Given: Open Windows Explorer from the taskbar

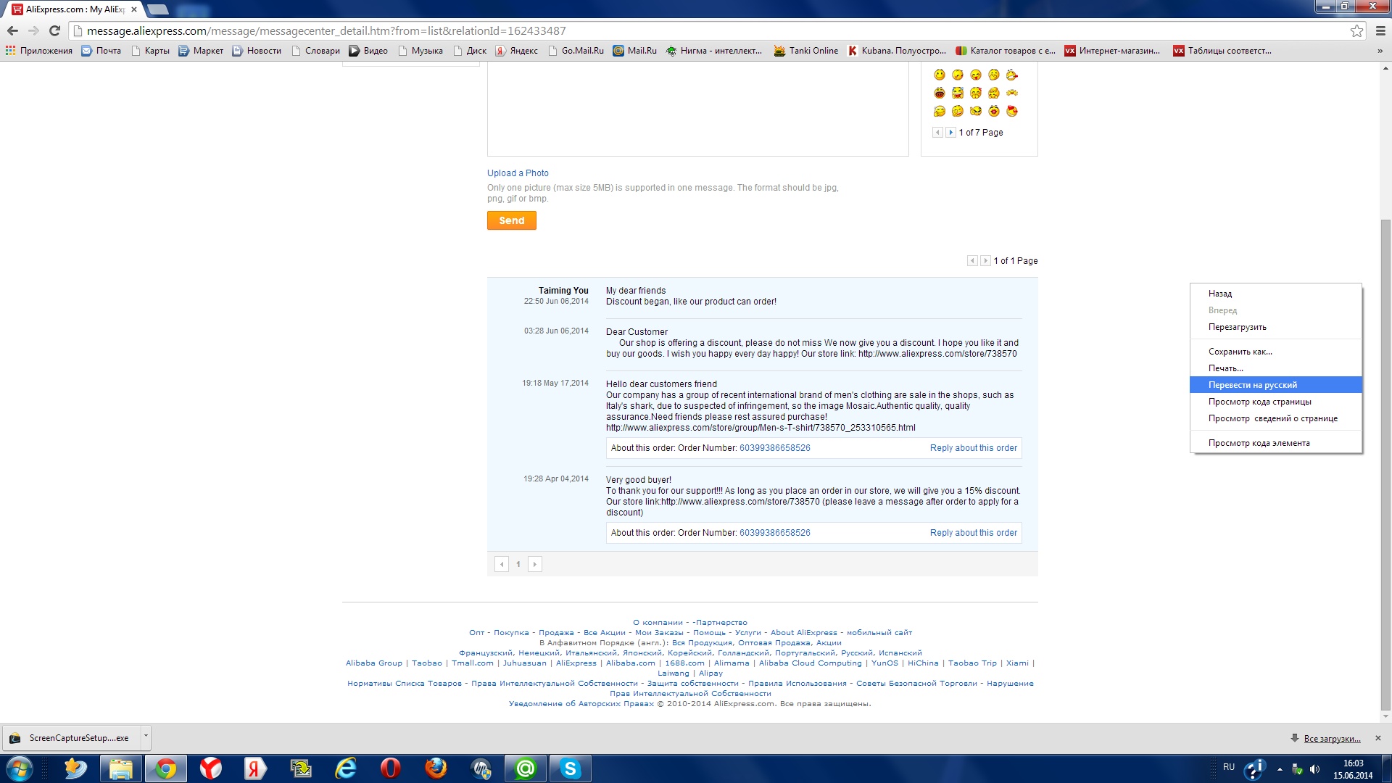Looking at the screenshot, I should 121,768.
